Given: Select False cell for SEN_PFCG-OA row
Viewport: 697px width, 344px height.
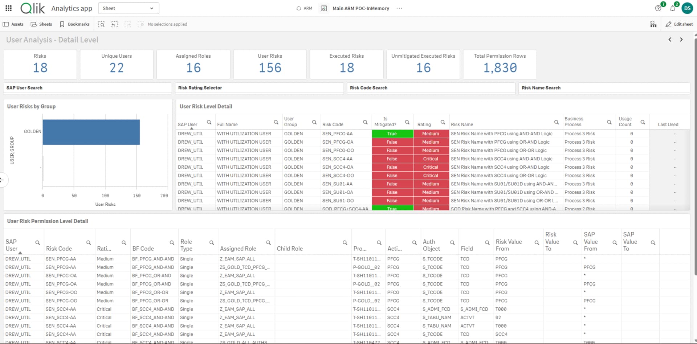Looking at the screenshot, I should click(x=392, y=142).
